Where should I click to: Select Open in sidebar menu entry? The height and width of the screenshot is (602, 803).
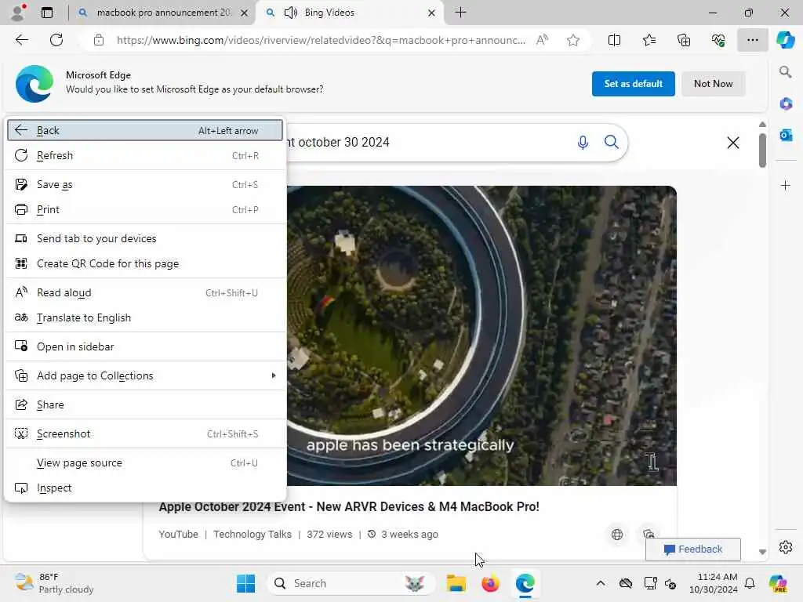click(x=145, y=346)
